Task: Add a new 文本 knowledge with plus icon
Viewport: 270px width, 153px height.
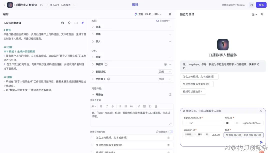Action: click(170, 27)
